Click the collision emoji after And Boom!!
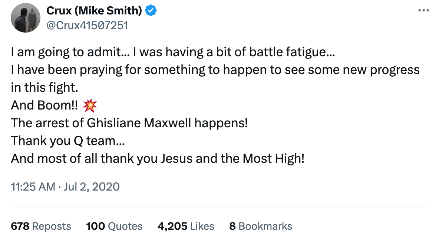439x242 pixels. pos(90,105)
